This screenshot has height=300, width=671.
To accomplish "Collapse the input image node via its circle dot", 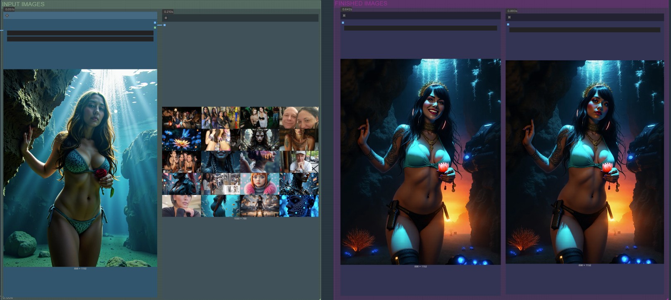I will [7, 16].
